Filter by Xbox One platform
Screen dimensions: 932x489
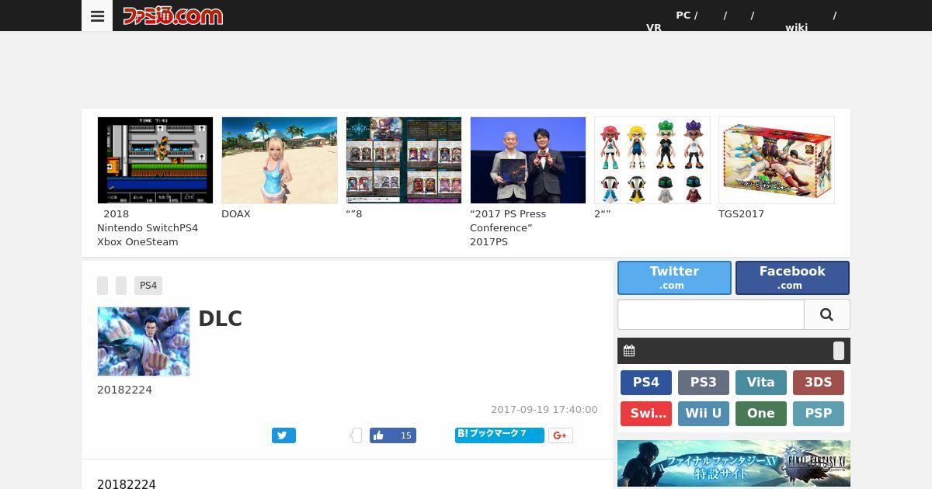[761, 414]
